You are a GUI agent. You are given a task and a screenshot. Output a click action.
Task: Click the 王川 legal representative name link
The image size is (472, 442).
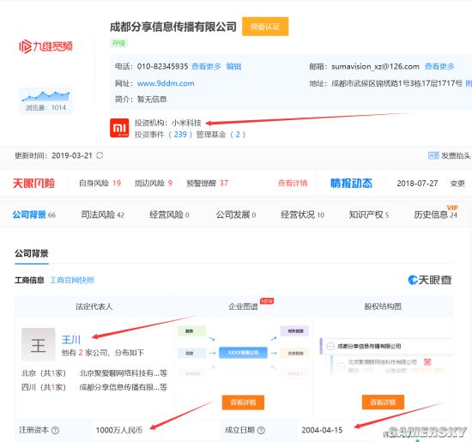point(71,340)
